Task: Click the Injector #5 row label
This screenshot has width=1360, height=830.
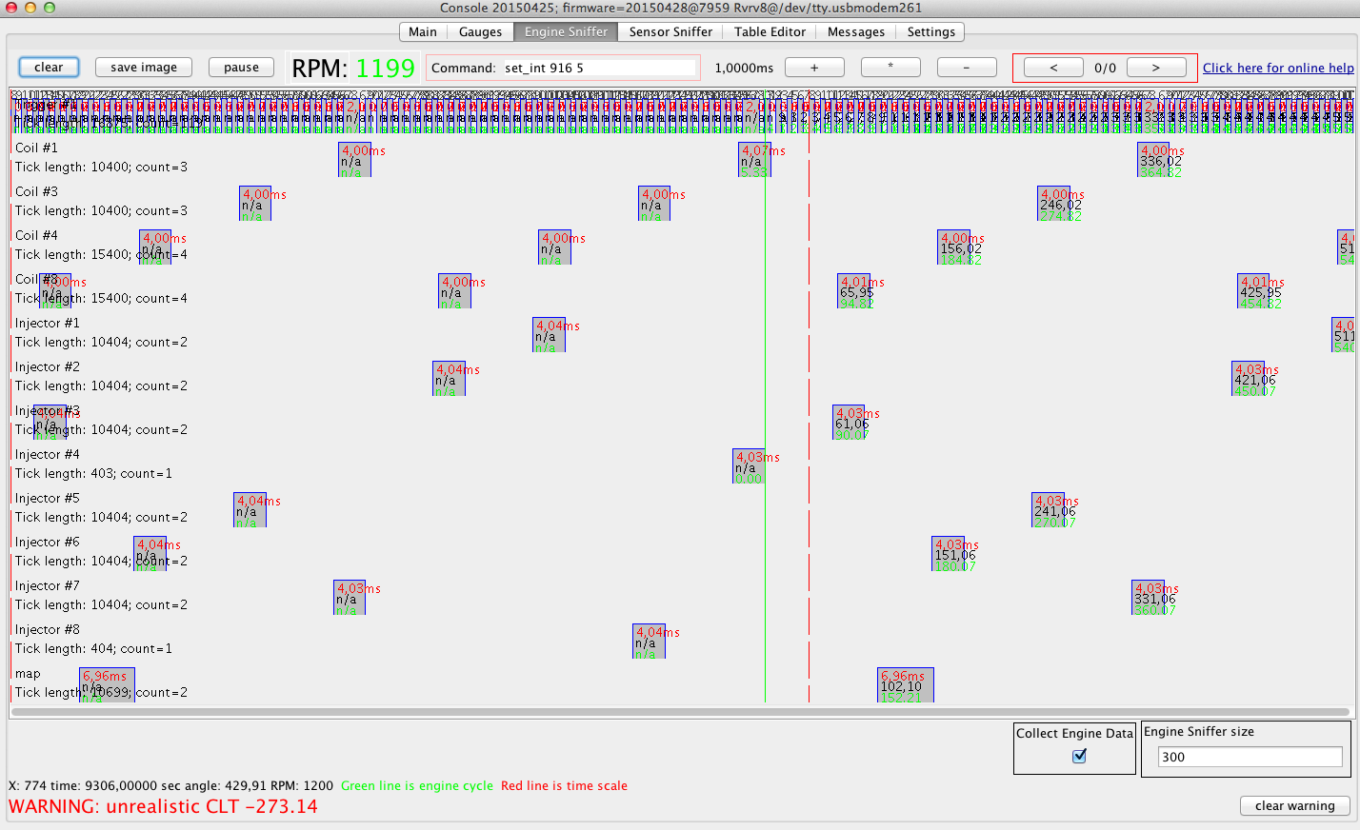Action: [x=48, y=498]
